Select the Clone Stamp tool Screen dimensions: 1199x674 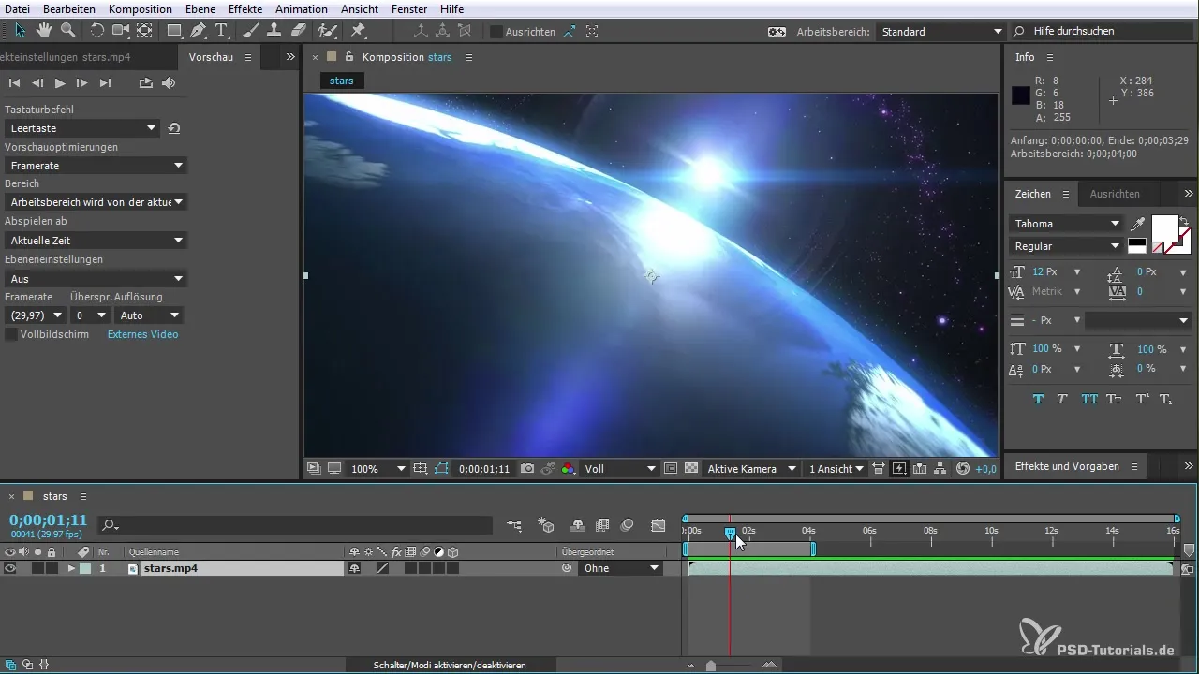[x=274, y=30]
